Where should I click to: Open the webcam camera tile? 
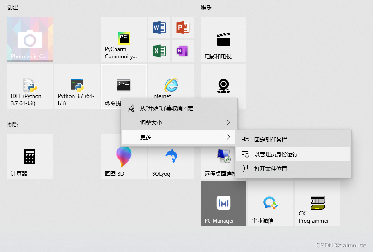[223, 81]
